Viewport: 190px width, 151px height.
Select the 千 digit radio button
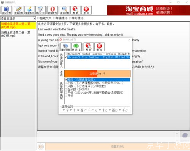(x=85, y=110)
